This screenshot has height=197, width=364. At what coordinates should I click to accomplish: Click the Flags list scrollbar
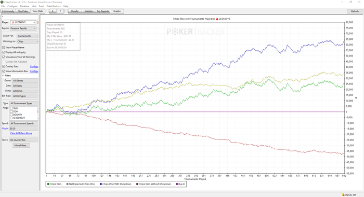coord(38,113)
